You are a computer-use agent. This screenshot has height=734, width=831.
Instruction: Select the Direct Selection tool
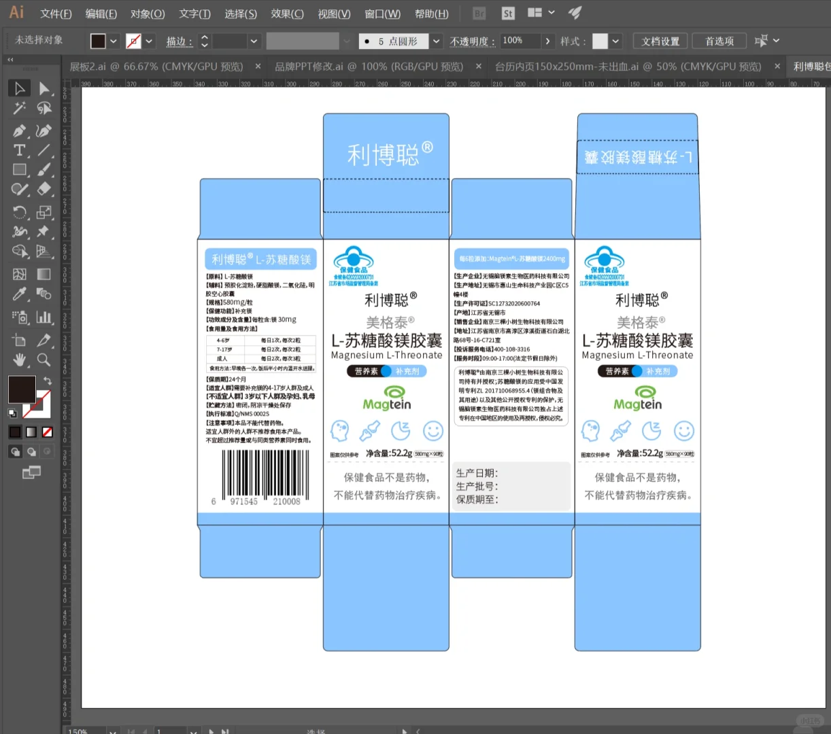(x=44, y=88)
